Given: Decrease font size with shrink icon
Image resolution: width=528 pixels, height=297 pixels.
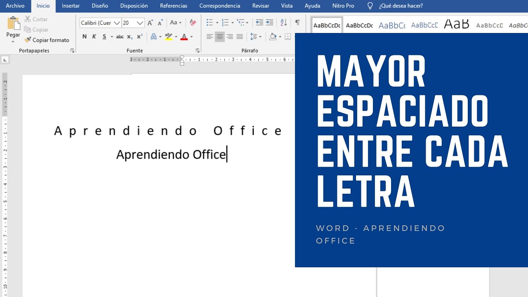Looking at the screenshot, I should pos(160,23).
